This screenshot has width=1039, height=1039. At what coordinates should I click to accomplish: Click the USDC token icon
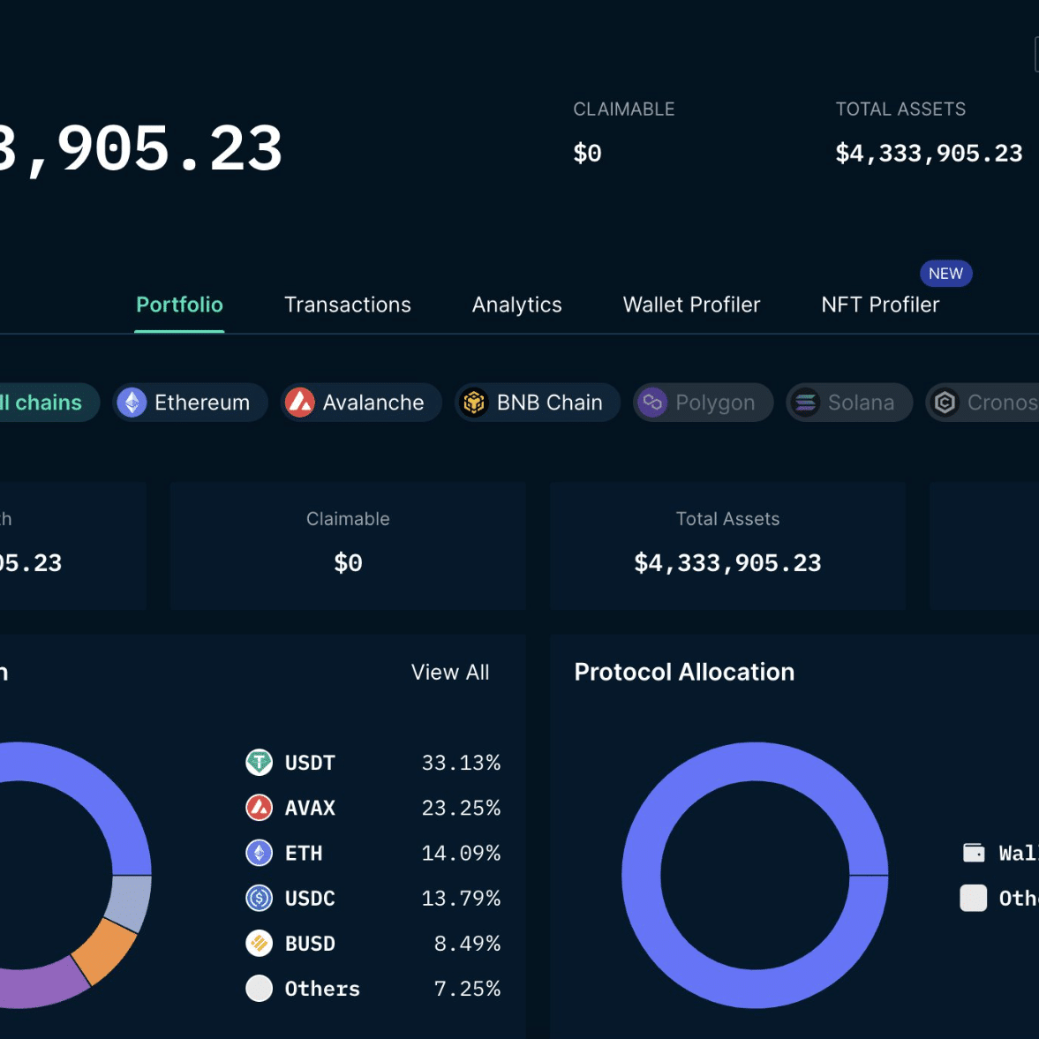pos(259,898)
